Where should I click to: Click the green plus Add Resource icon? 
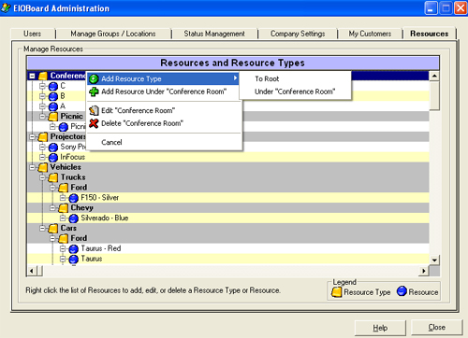point(94,92)
